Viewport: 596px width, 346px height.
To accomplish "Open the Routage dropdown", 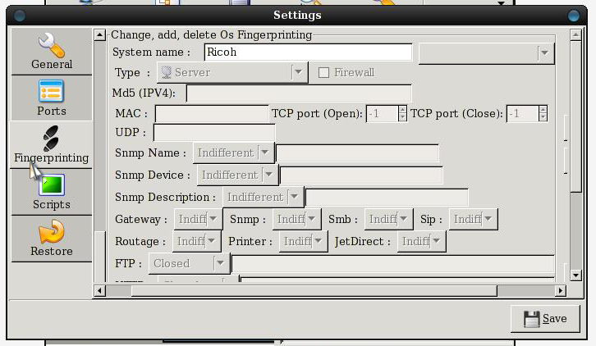I will [196, 241].
